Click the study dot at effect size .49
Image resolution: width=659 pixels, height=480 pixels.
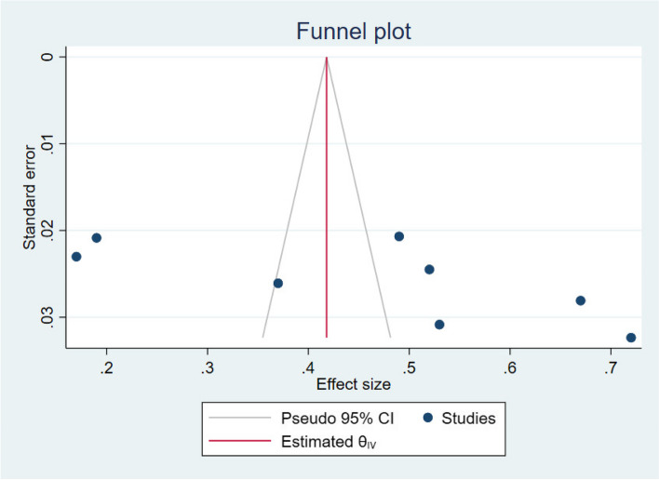tap(399, 236)
